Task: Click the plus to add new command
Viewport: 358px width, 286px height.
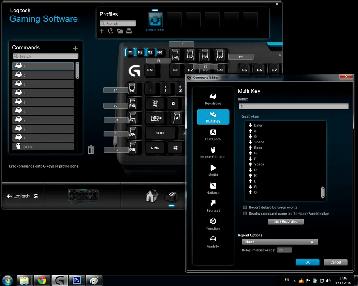Action: (75, 48)
